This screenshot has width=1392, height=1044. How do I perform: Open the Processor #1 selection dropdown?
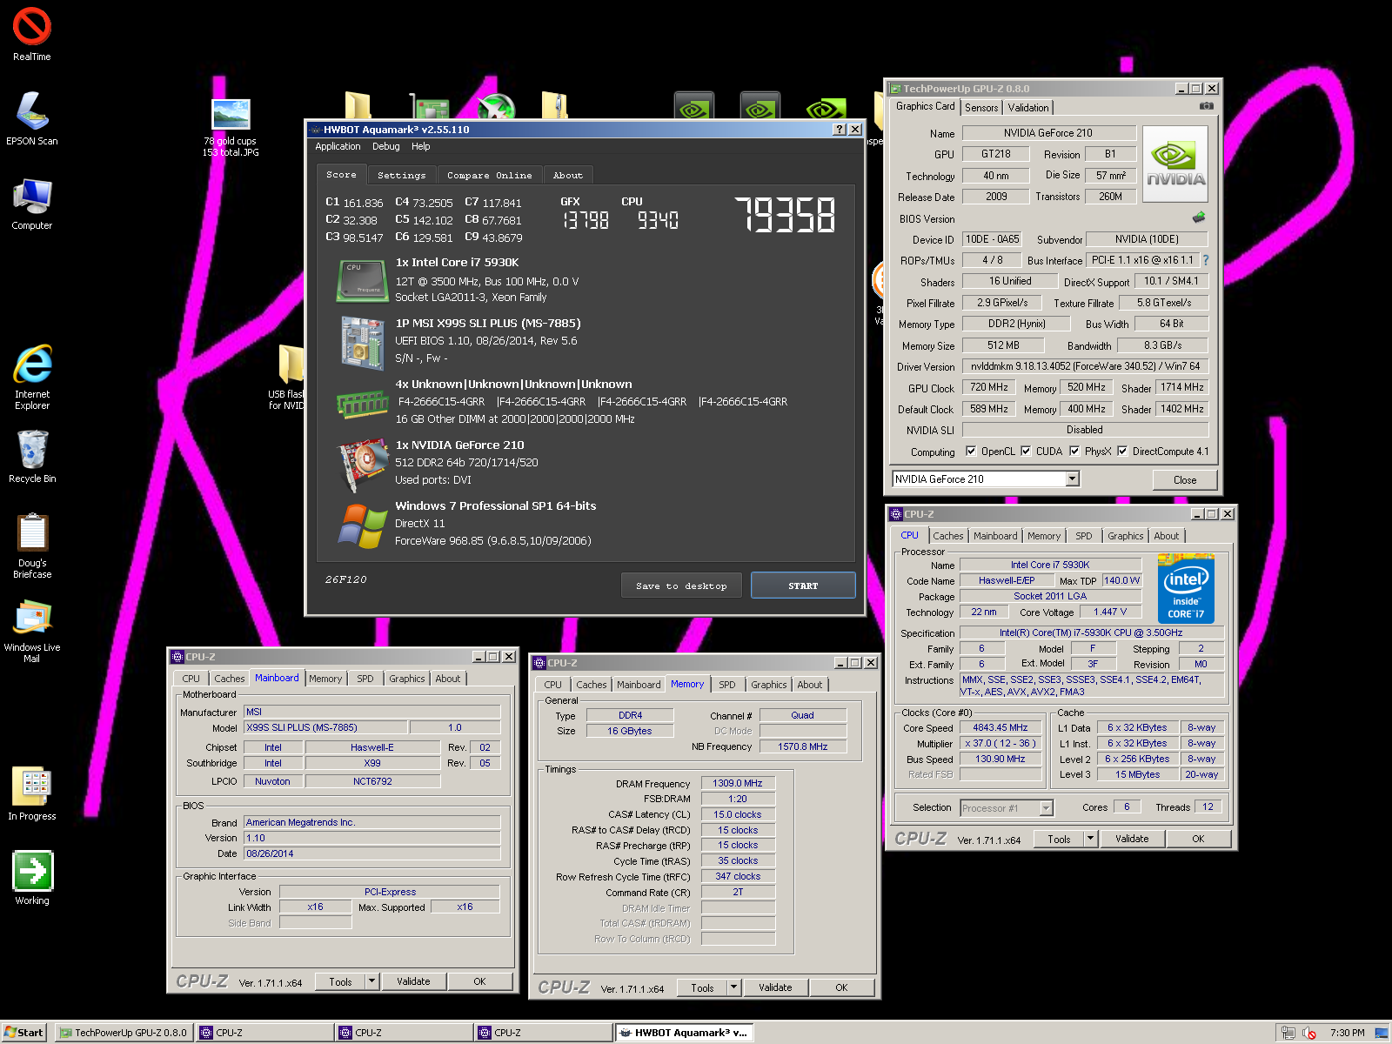tap(1046, 808)
